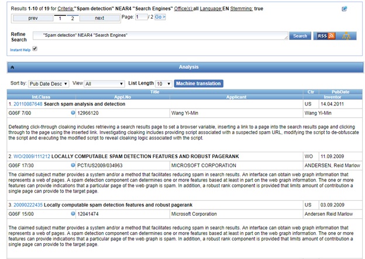The image size is (365, 259).
Task: Click the Int.Class column header
Action: (x=41, y=97)
